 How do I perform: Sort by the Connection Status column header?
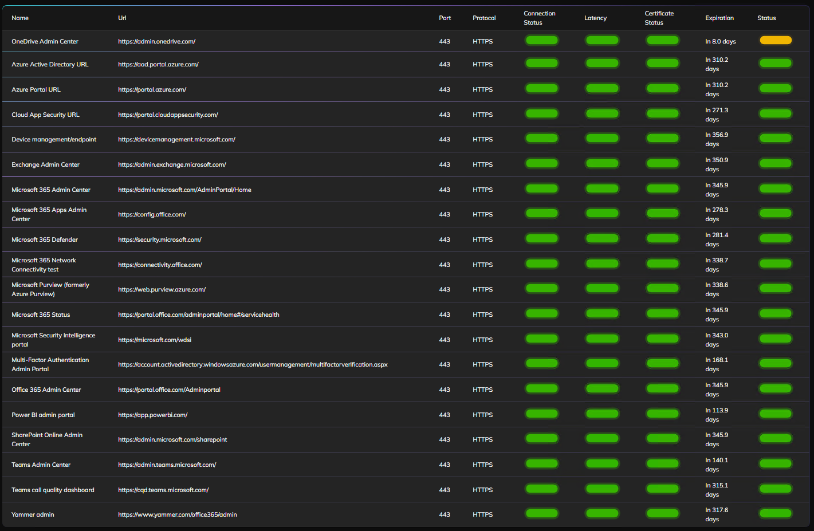(540, 18)
